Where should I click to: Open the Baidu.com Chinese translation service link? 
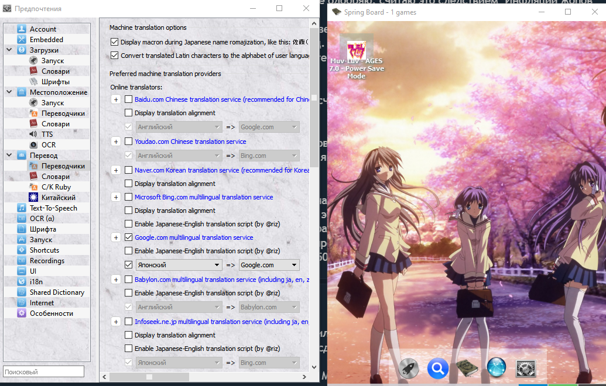click(x=221, y=99)
